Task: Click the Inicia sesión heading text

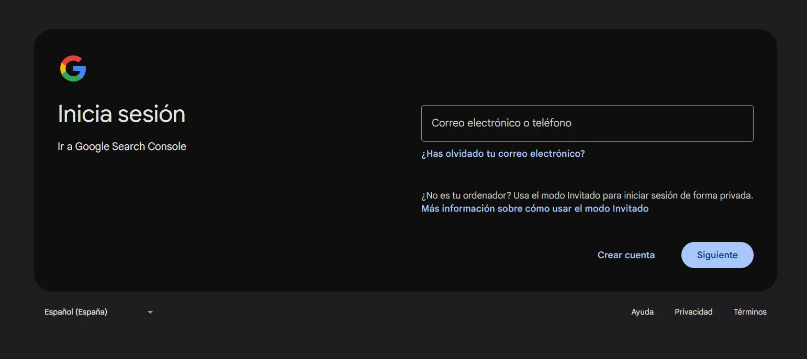Action: tap(121, 114)
